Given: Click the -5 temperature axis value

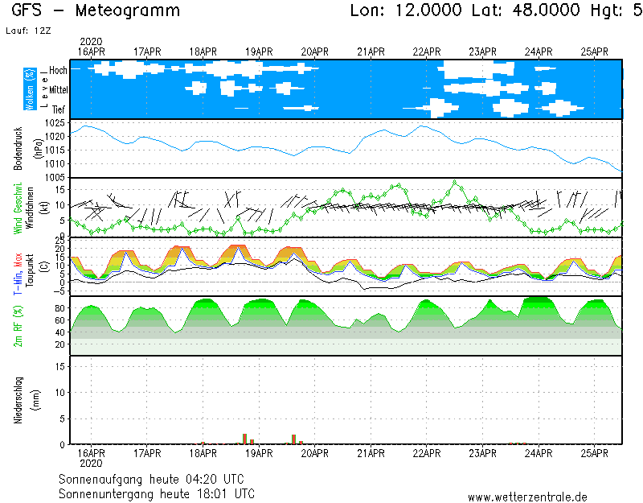Looking at the screenshot, I should (58, 291).
